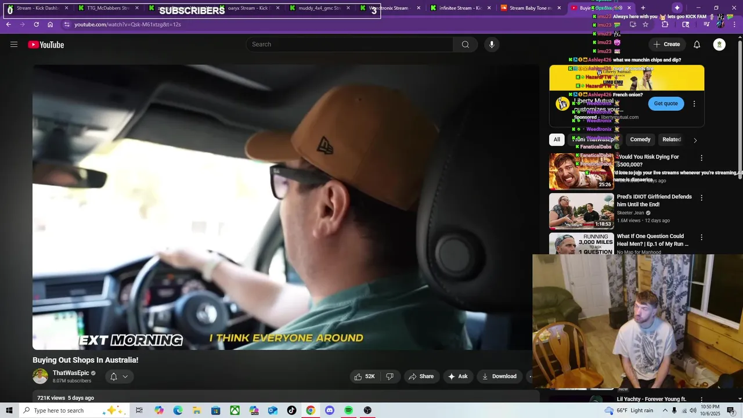Open ThatWasEpic channel name link
The height and width of the screenshot is (418, 743).
pyautogui.click(x=71, y=373)
